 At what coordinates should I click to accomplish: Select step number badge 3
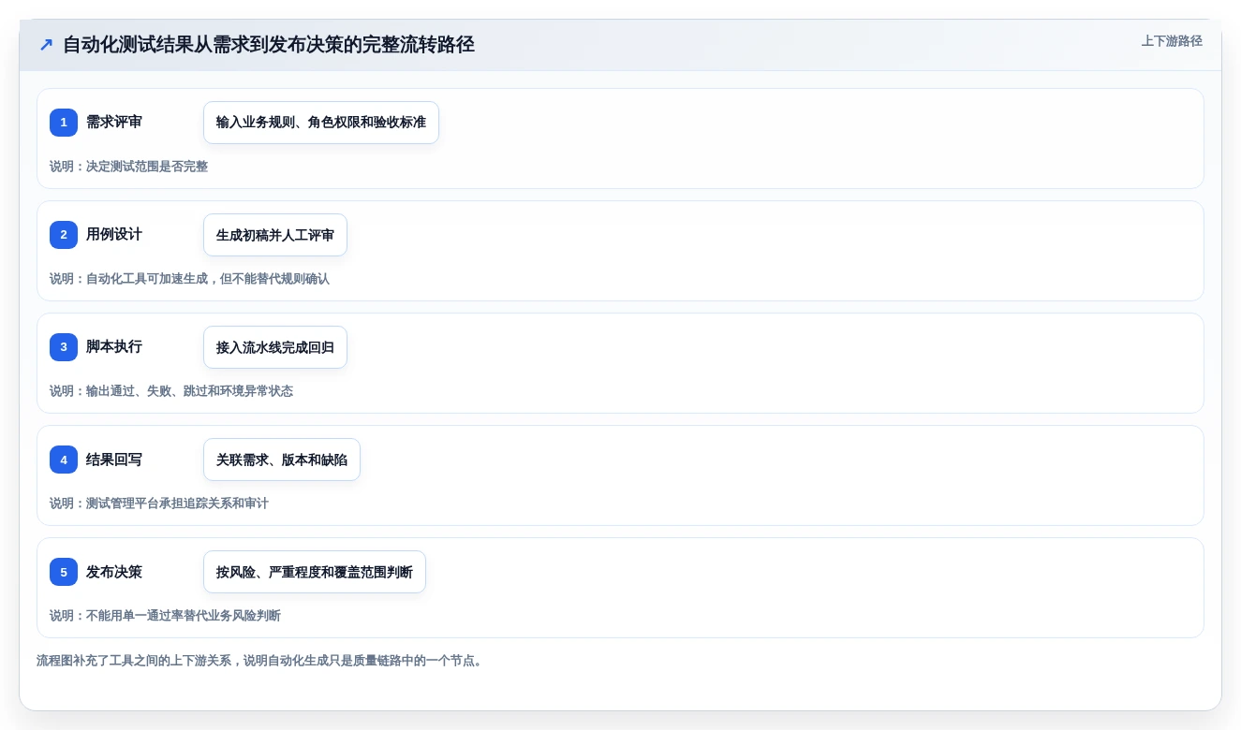64,347
